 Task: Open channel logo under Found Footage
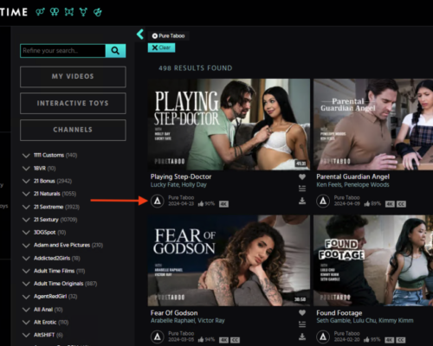(323, 336)
